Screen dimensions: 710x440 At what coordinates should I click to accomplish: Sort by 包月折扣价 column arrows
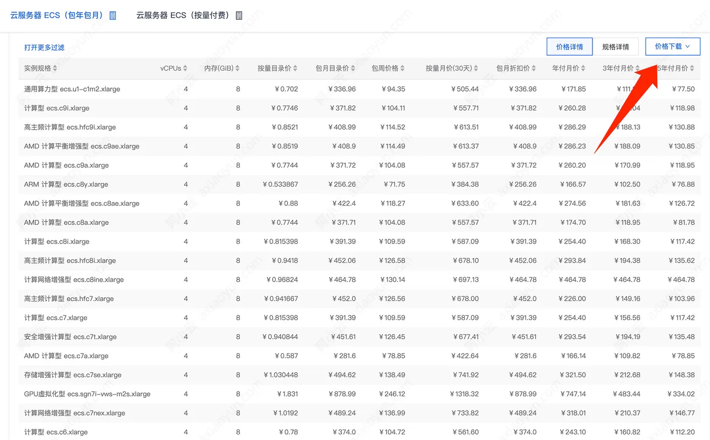pyautogui.click(x=534, y=68)
